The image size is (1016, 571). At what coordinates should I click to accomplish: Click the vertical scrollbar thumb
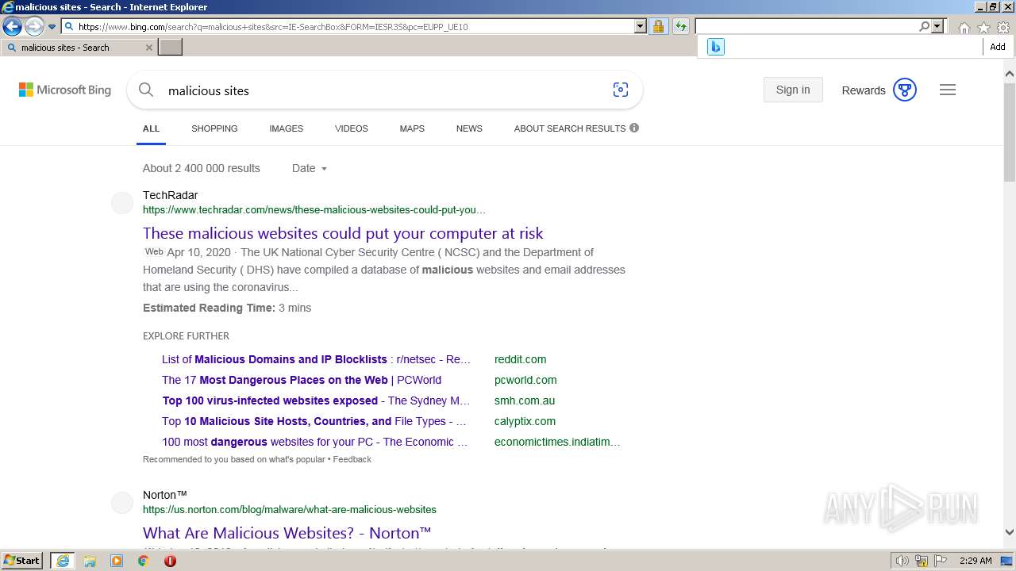(1010, 132)
